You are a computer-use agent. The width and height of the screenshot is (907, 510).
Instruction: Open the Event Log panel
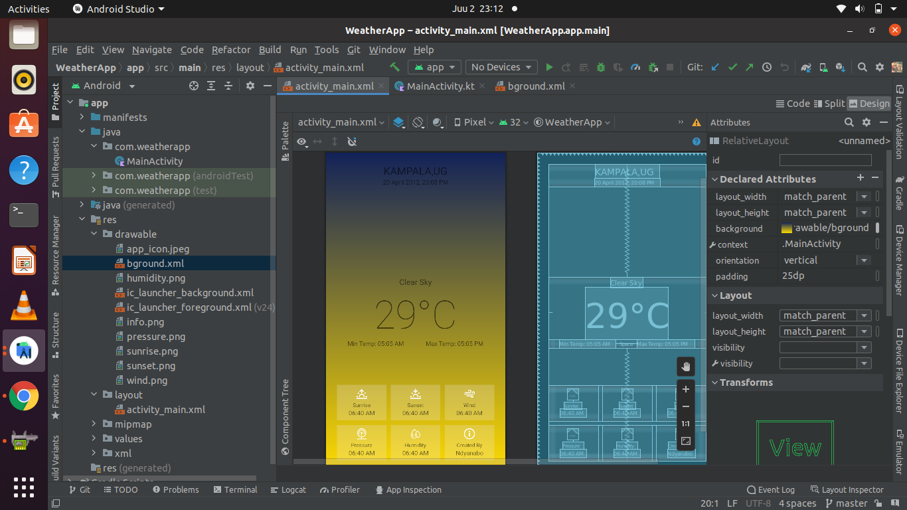770,489
